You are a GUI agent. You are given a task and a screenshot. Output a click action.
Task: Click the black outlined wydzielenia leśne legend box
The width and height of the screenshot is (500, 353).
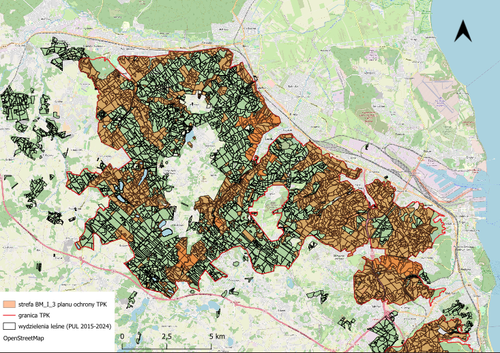point(10,326)
